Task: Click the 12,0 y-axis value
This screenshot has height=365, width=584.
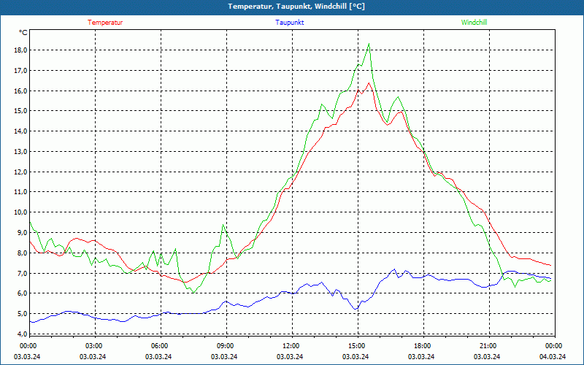Action: (x=20, y=172)
